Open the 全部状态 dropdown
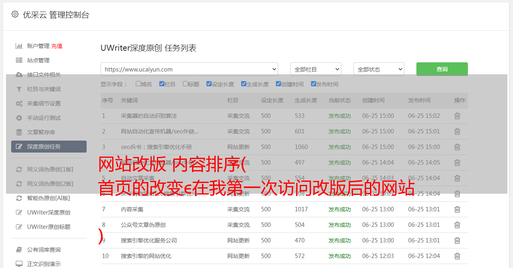513x268 pixels. pyautogui.click(x=379, y=69)
